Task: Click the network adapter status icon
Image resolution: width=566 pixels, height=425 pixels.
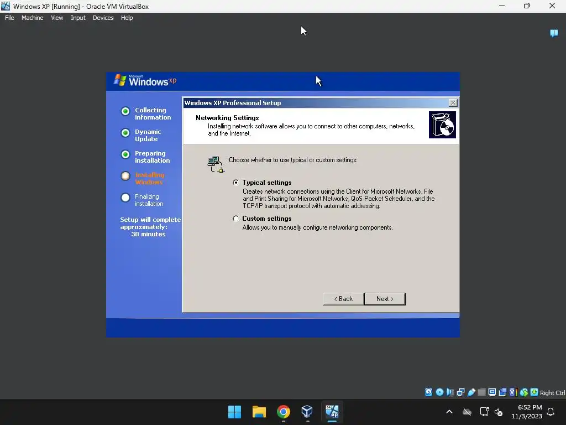Action: 460,392
